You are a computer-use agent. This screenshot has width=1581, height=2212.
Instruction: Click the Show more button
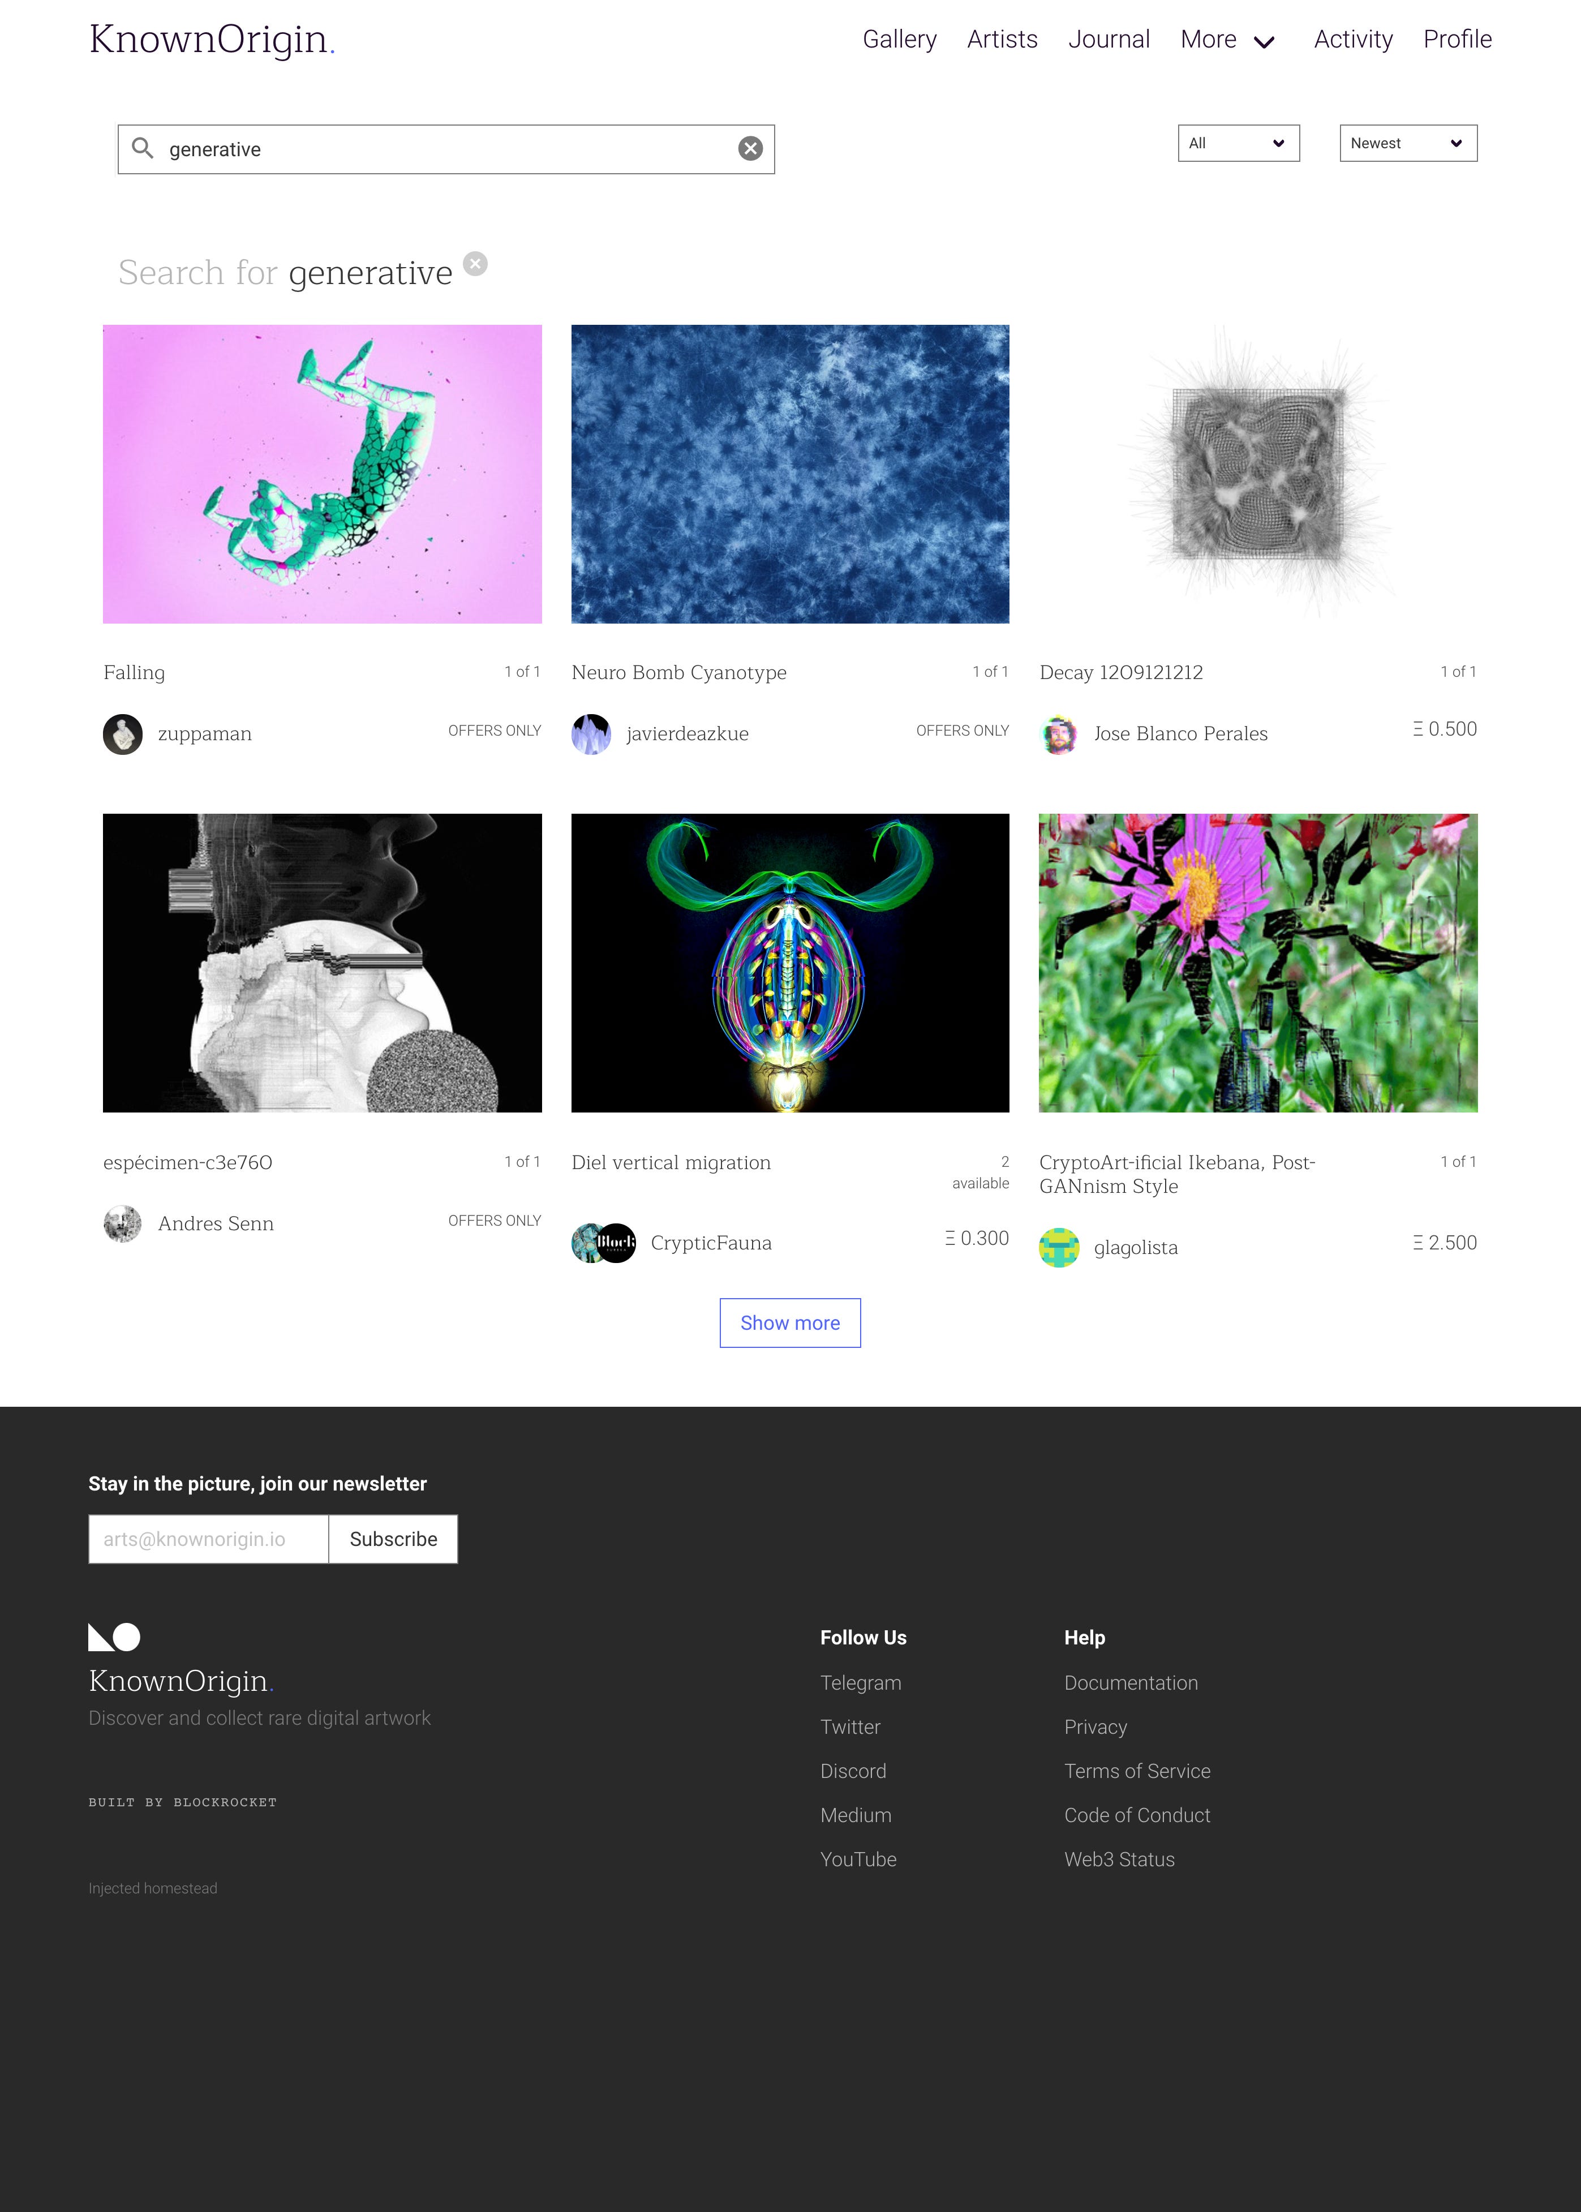[790, 1323]
